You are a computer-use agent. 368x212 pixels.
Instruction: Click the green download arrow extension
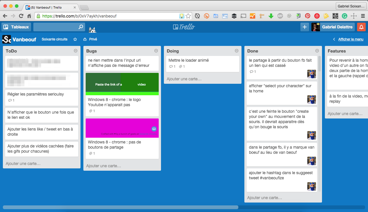click(271, 16)
